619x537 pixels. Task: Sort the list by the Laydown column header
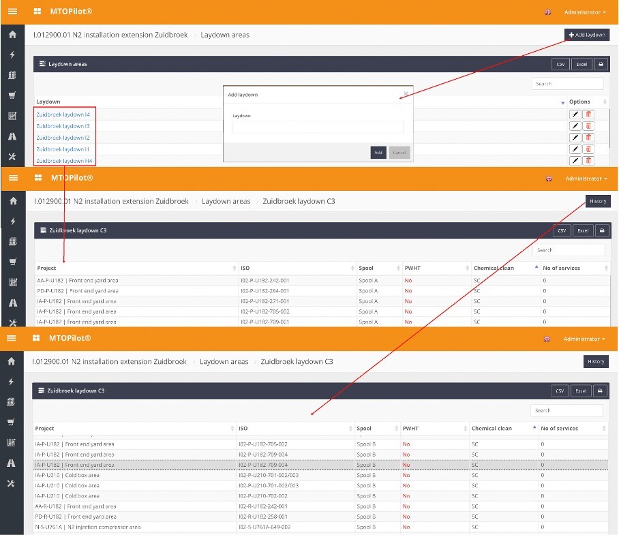48,102
